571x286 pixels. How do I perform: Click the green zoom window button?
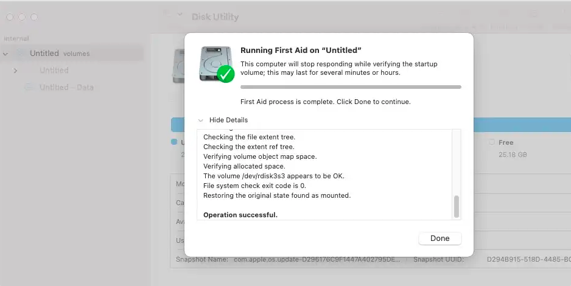point(33,17)
